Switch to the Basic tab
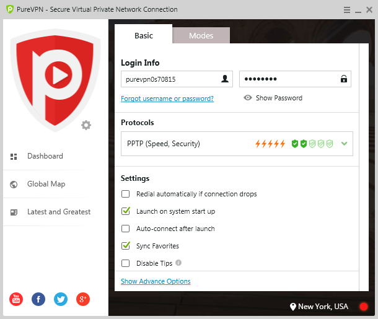 pos(144,36)
